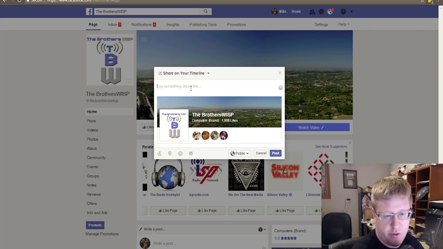Like We Are The New Media page
Screen dimensions: 443x249
click(x=246, y=210)
